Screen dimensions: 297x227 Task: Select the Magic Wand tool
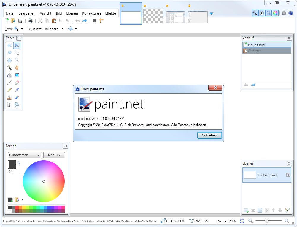[x=9, y=68]
